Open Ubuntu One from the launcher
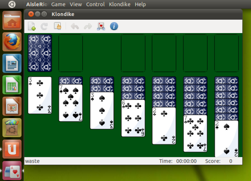The height and width of the screenshot is (181, 251). click(x=12, y=149)
